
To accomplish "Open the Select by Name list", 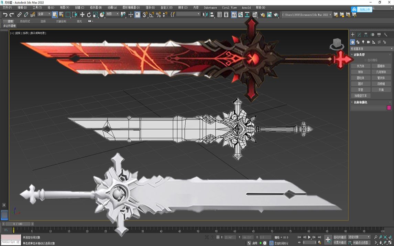I will click(x=61, y=14).
